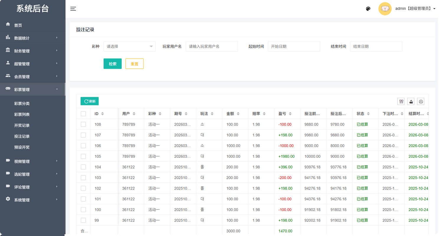This screenshot has width=440, height=236.
Task: Open the theme palette icon
Action: 368,9
